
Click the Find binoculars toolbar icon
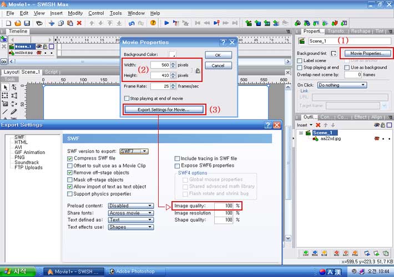point(39,23)
